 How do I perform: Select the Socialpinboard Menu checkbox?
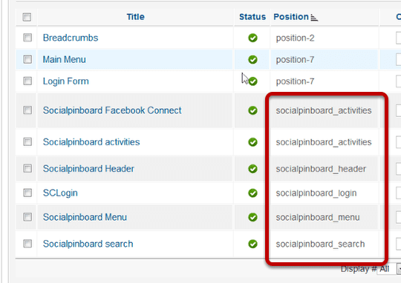coord(27,217)
